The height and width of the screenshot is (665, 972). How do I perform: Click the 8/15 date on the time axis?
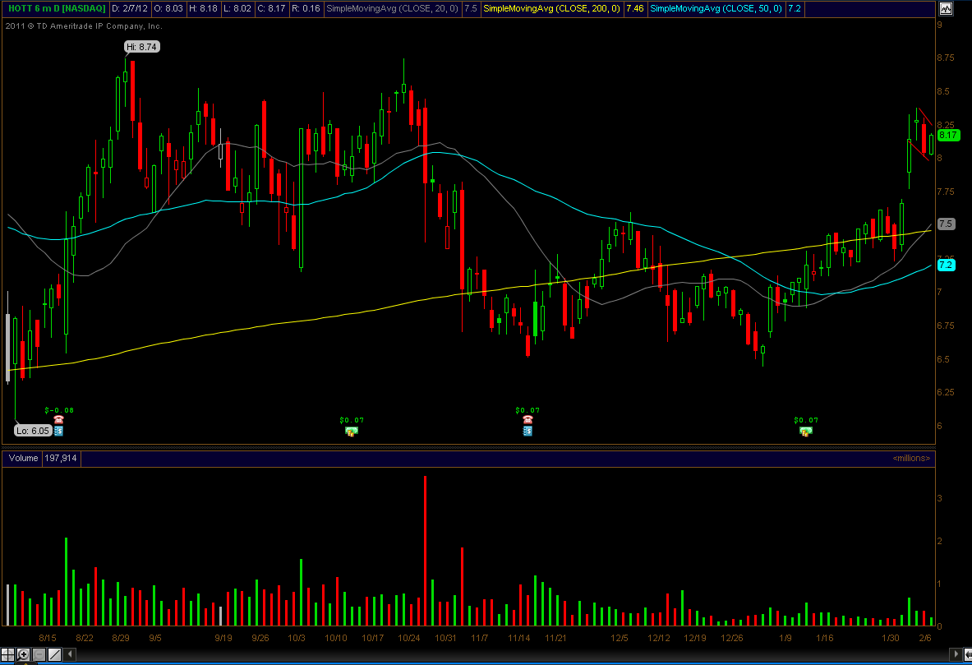click(48, 638)
